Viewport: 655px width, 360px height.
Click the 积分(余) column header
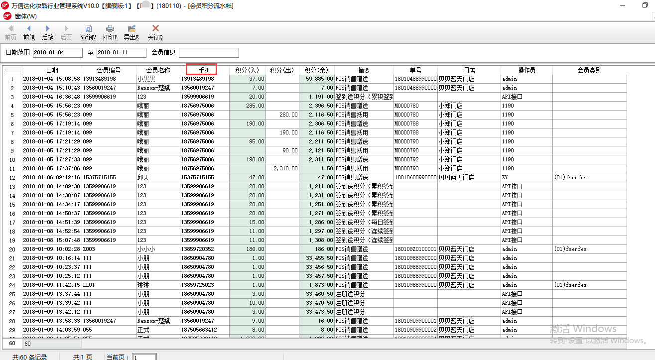[x=317, y=70]
